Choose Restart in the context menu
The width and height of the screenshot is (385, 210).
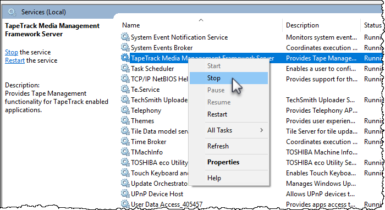click(229, 114)
